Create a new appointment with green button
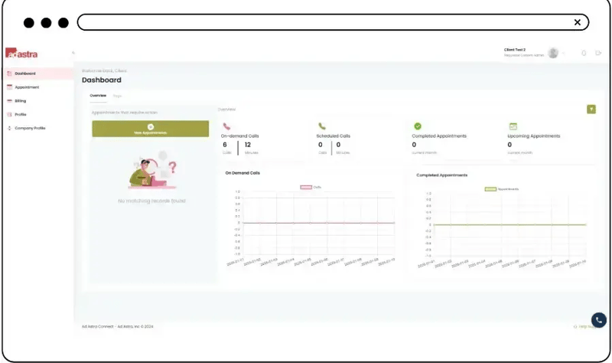The width and height of the screenshot is (612, 363). click(150, 129)
